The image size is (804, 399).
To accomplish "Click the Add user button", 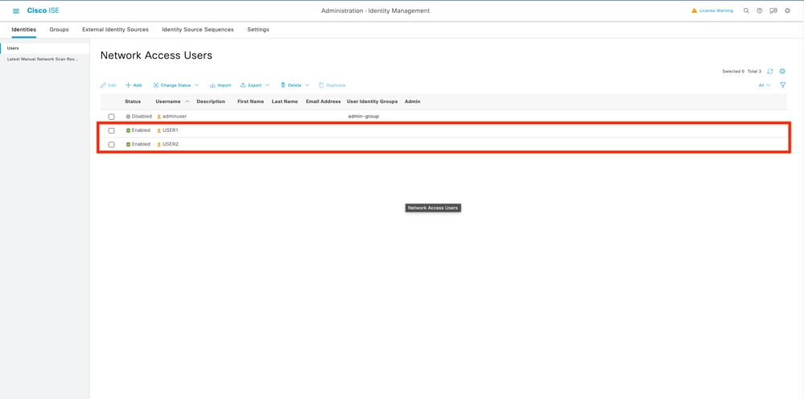I will (x=134, y=85).
